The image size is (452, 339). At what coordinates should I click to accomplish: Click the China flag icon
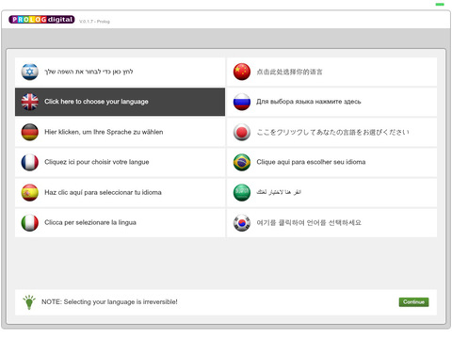[242, 72]
